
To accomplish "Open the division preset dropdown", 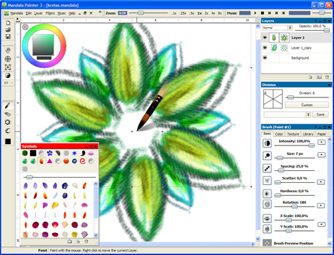I will pos(287,114).
